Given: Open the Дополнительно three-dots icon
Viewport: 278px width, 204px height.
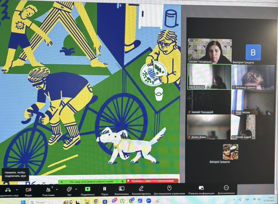Looking at the screenshot, I should [x=226, y=188].
